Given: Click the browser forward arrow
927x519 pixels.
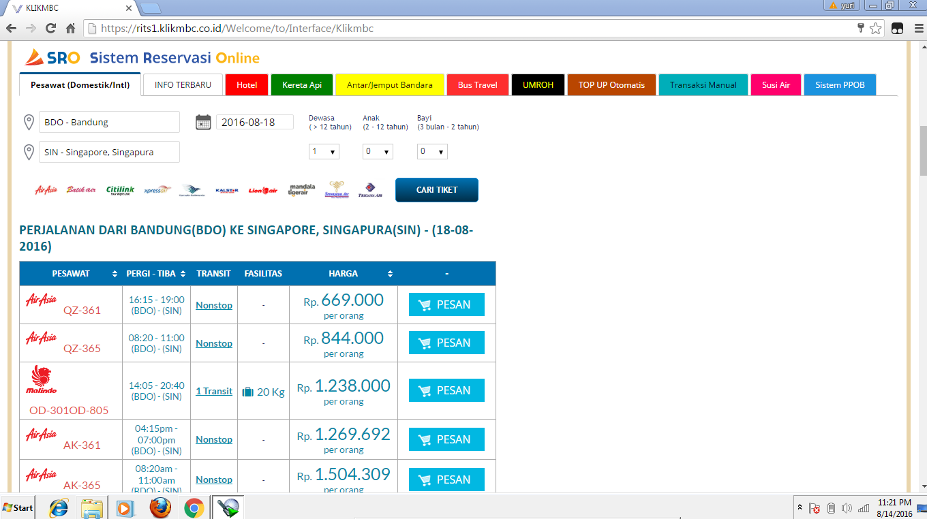Looking at the screenshot, I should (31, 29).
